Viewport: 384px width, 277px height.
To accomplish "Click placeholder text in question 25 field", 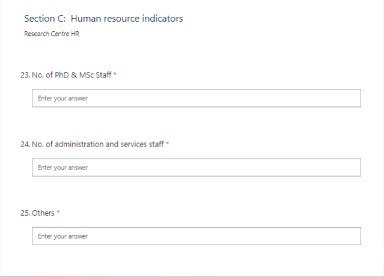I will coord(62,236).
